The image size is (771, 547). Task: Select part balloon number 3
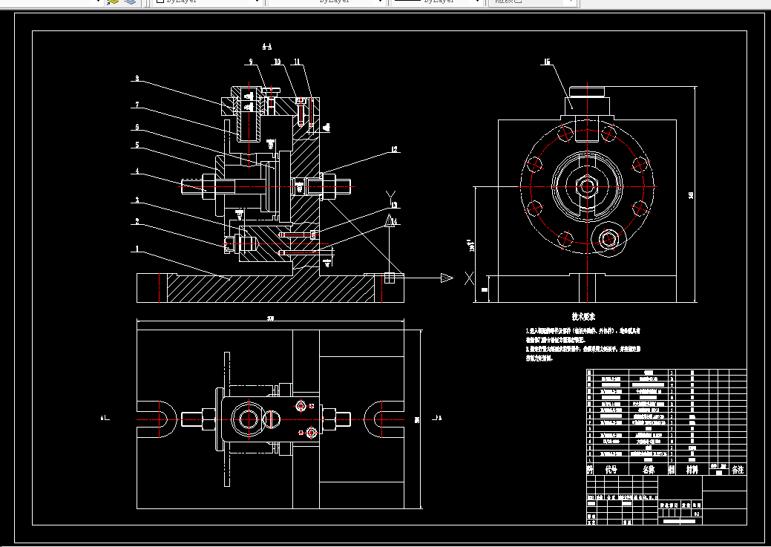[137, 200]
